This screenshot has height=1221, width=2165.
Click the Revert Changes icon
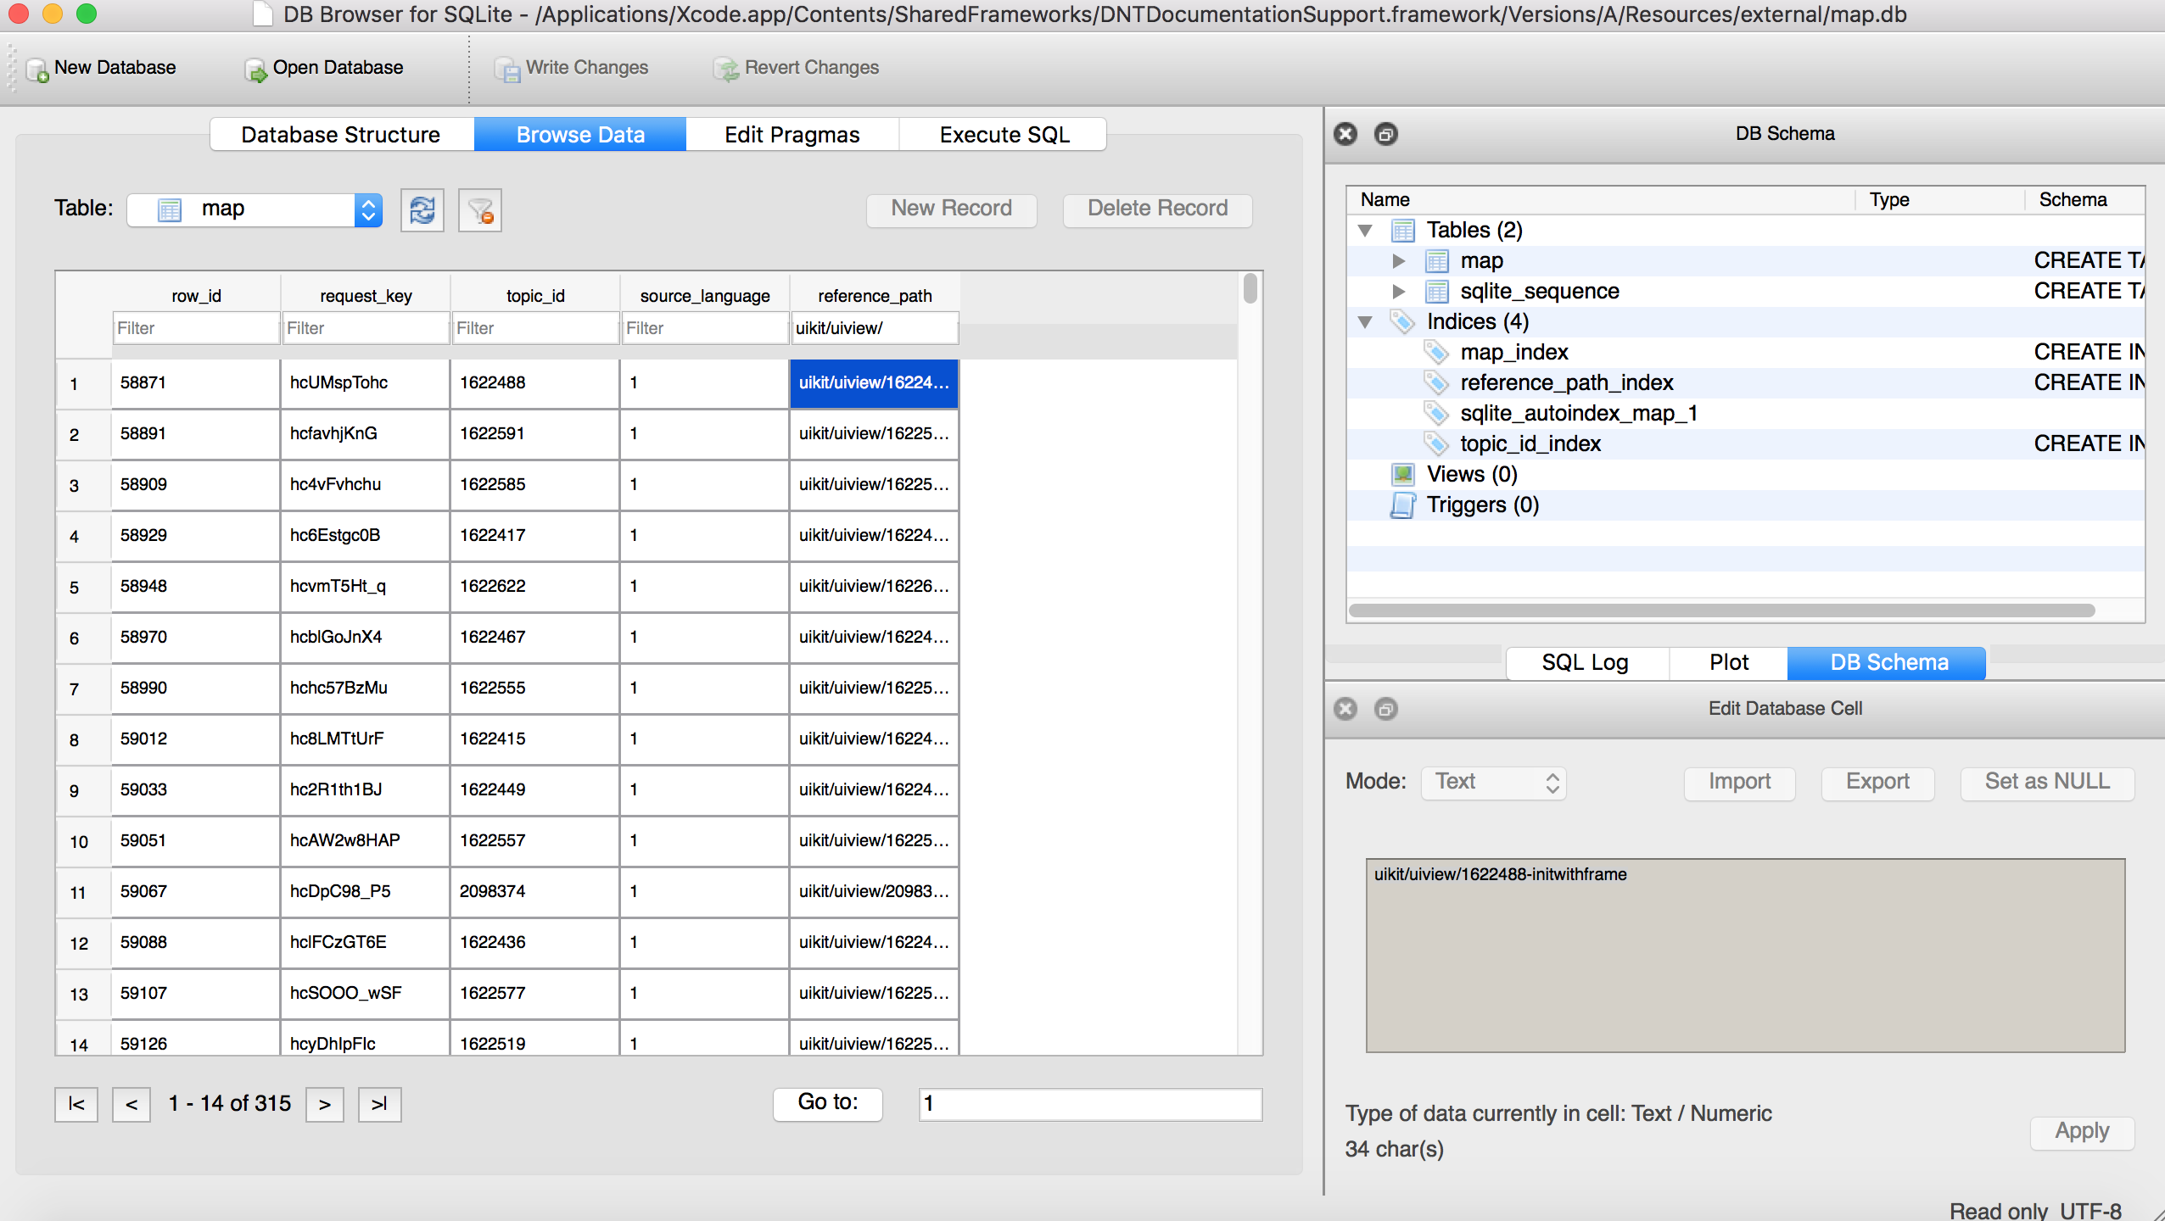pyautogui.click(x=726, y=70)
